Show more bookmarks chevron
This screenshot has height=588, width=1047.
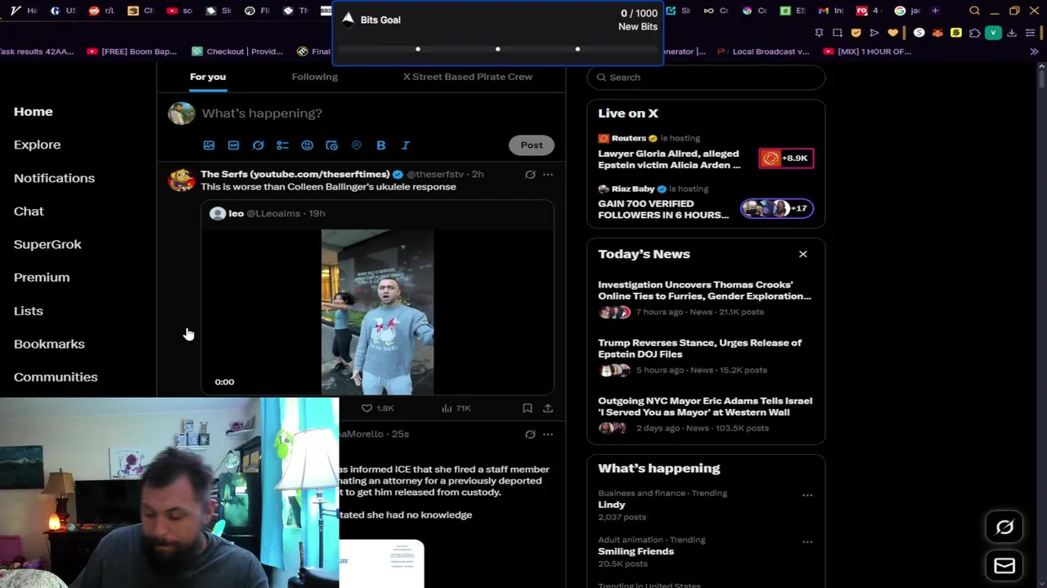click(x=1034, y=51)
